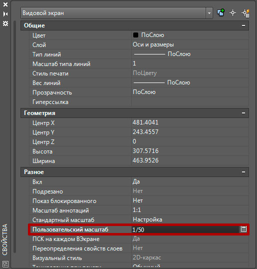257x269 pixels.
Task: Close the Properties palette with X icon
Action: click(x=5, y=4)
